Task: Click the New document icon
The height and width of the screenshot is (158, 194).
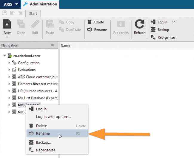Action: [x=7, y=24]
